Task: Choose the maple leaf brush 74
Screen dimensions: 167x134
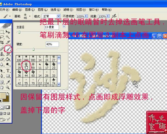Action: 53,81
